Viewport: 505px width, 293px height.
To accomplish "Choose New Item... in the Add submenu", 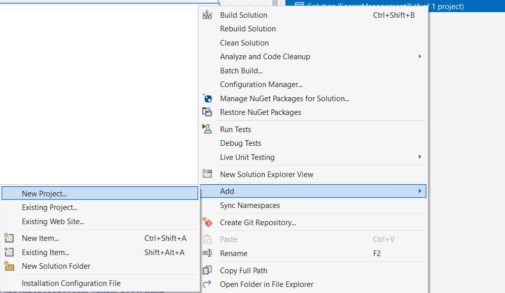I will point(100,238).
